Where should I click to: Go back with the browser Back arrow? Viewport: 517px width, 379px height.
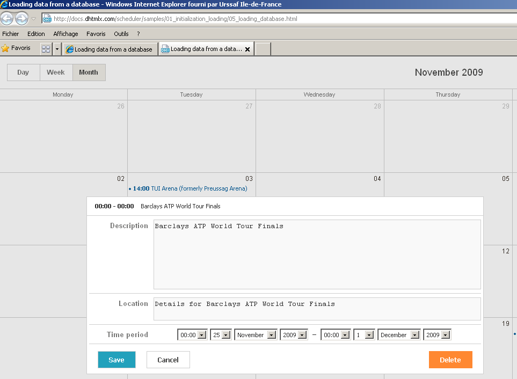click(x=7, y=18)
